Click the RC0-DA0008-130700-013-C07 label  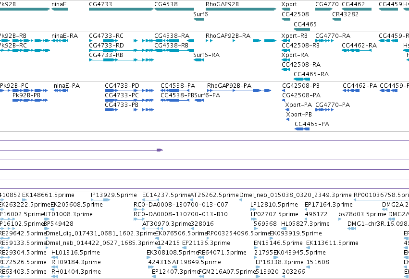click(x=181, y=205)
